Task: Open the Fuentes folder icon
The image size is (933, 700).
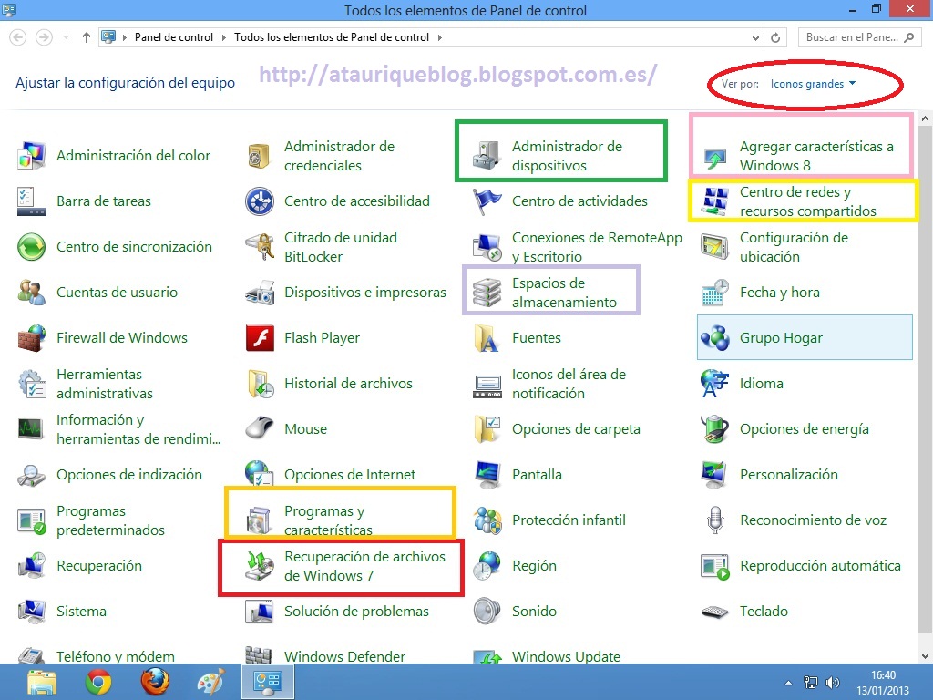Action: (487, 338)
